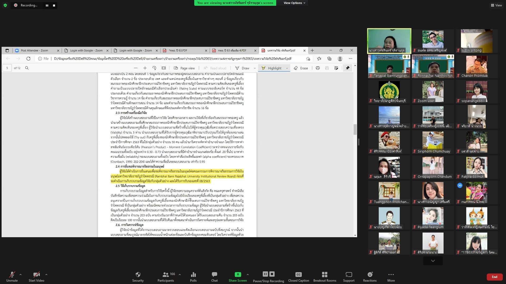This screenshot has width=506, height=284.
Task: Expand View Options dropdown
Action: click(294, 3)
